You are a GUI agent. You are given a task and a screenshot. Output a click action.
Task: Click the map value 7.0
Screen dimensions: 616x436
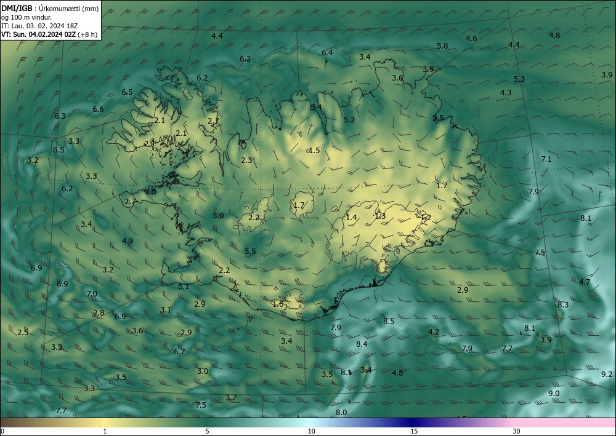pos(92,294)
